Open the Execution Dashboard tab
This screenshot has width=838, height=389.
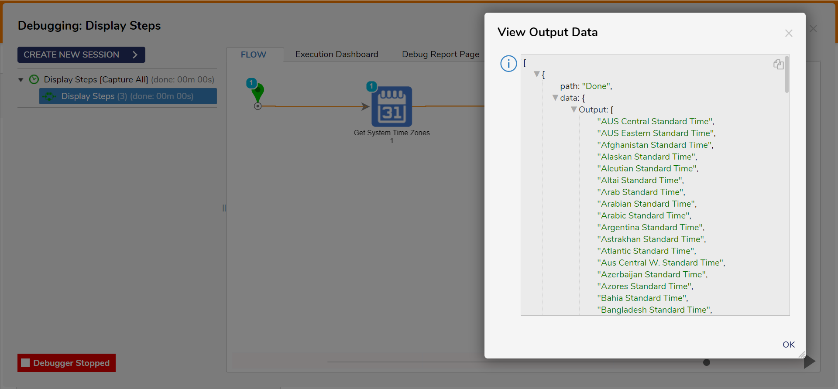tap(337, 54)
